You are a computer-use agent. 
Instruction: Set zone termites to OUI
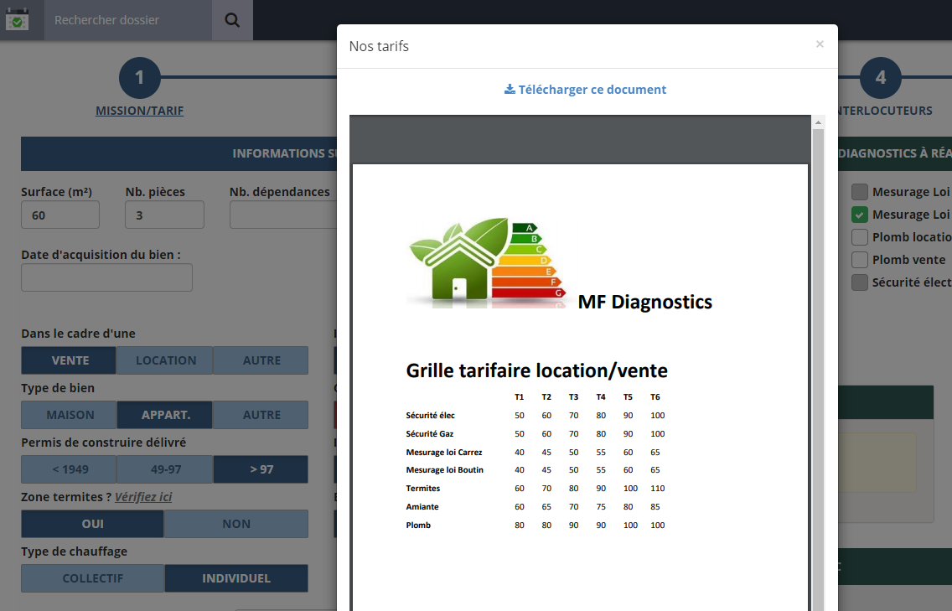point(92,524)
